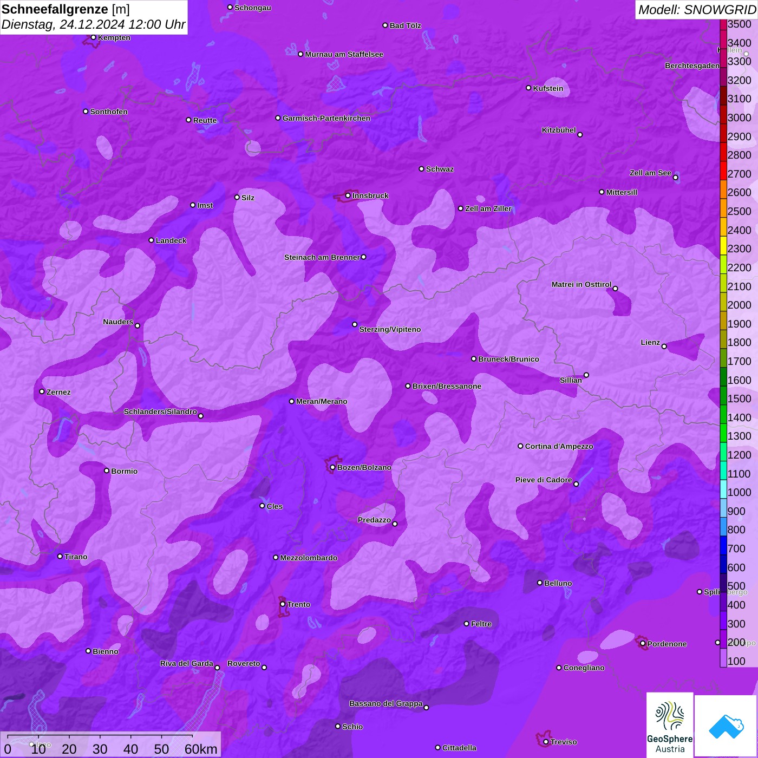The width and height of the screenshot is (758, 758).
Task: Click the 'Meran/Merano' label
Action: pos(322,401)
